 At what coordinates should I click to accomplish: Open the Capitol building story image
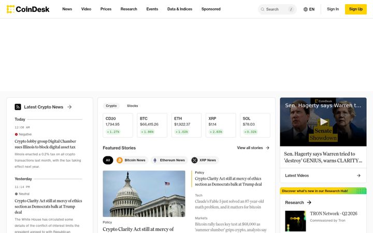(x=144, y=194)
